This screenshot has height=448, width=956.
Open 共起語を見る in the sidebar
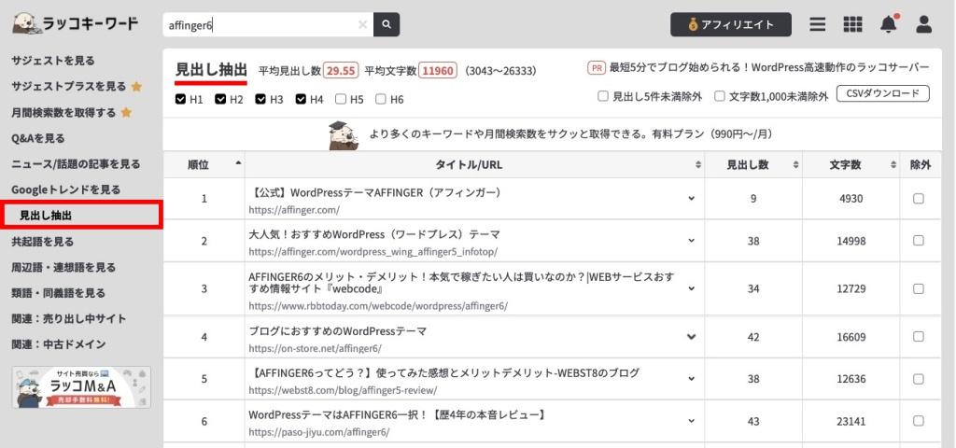(x=43, y=242)
